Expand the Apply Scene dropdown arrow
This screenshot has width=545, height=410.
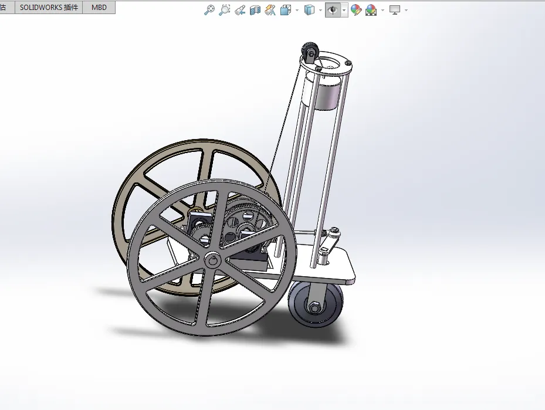point(382,10)
